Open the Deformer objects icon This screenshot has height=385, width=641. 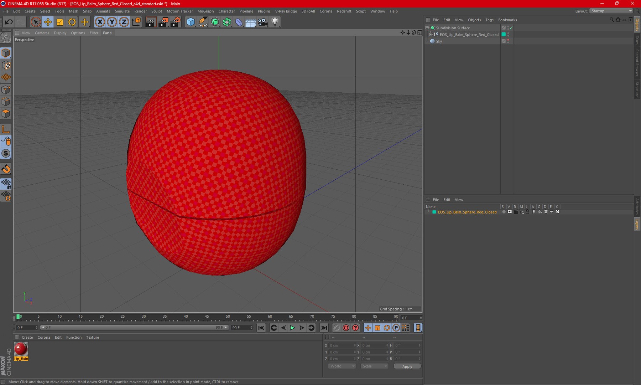239,22
